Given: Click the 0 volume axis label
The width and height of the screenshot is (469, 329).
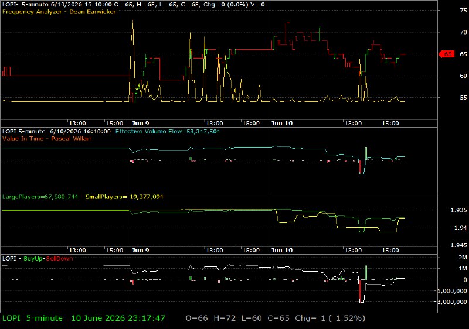Looking at the screenshot, I should click(465, 280).
